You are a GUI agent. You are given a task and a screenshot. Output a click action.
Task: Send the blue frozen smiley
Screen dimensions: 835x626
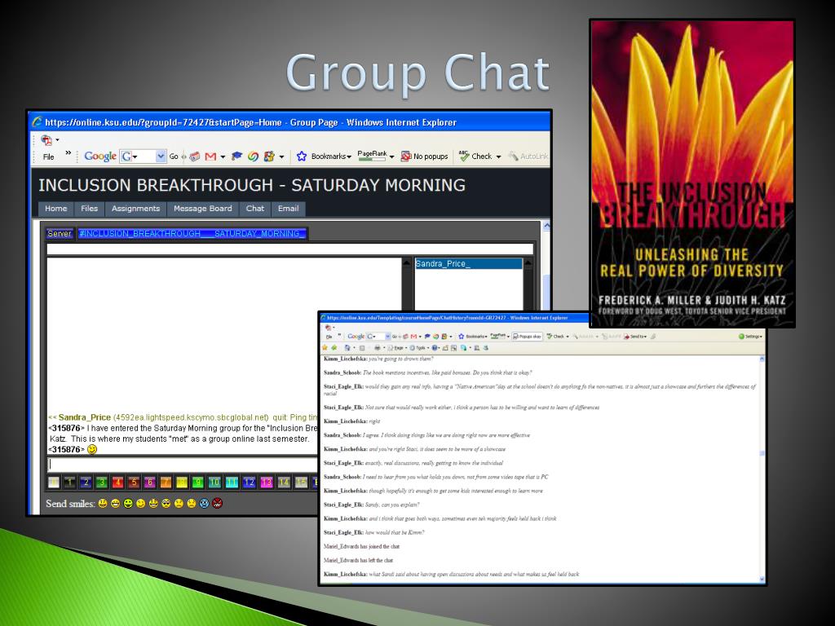tap(204, 503)
